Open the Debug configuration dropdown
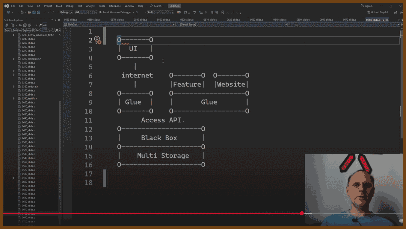 tap(66, 12)
